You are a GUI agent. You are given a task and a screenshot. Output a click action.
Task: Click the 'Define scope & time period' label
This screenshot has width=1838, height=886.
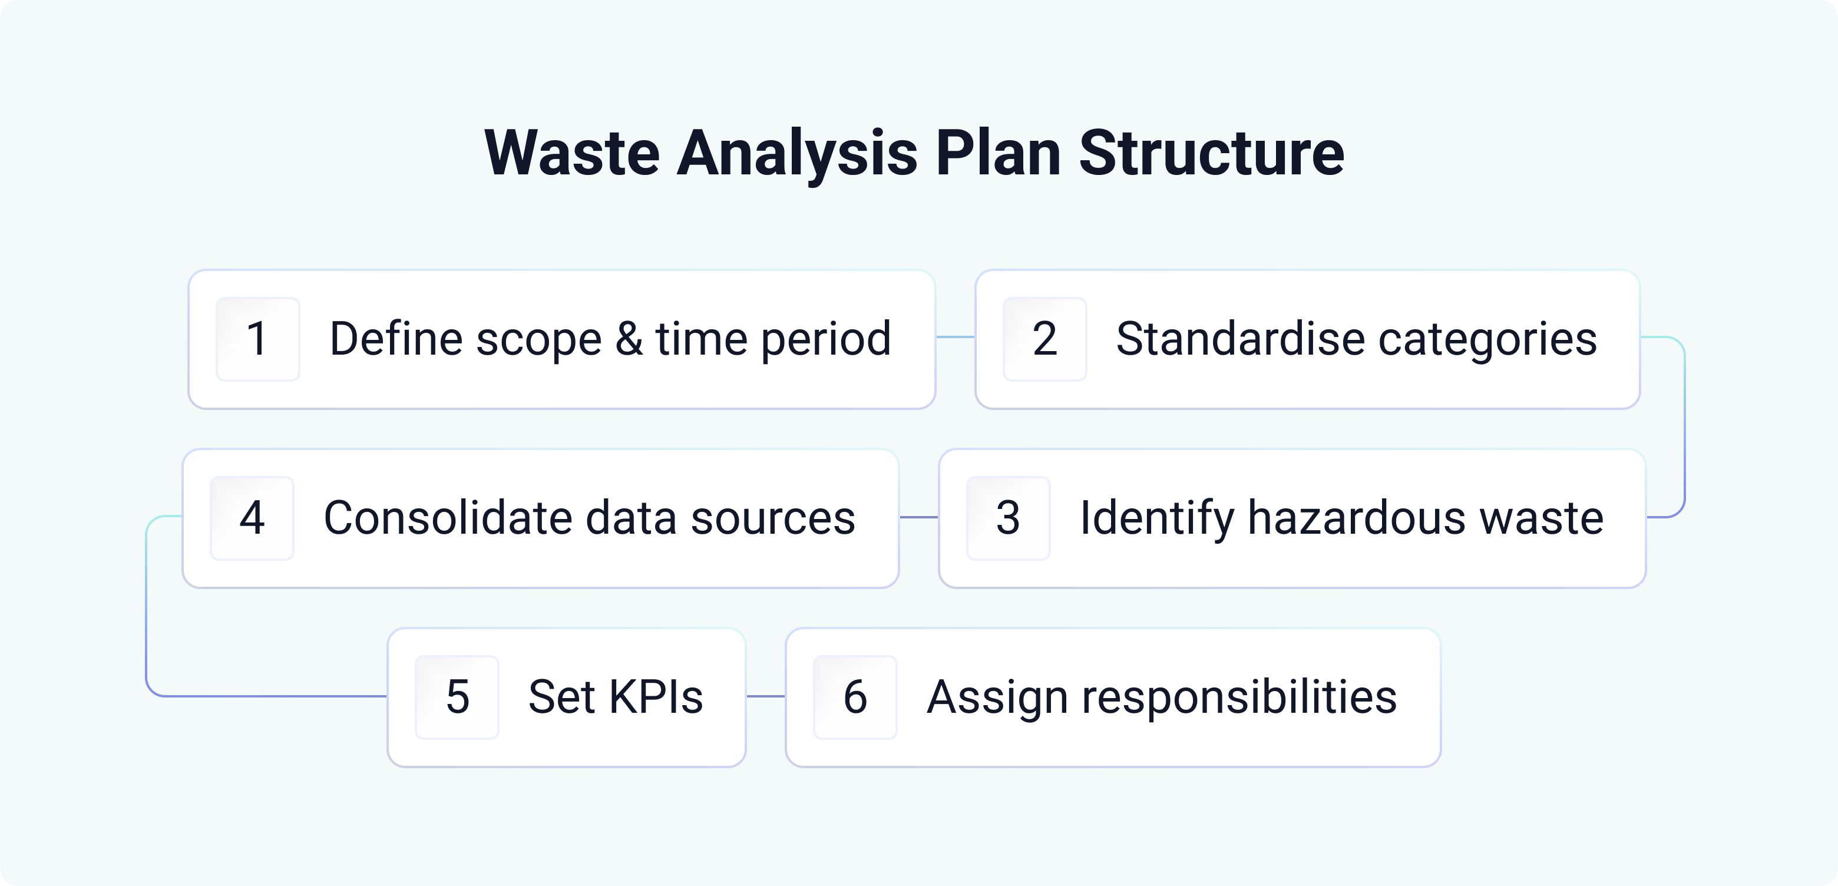(610, 339)
